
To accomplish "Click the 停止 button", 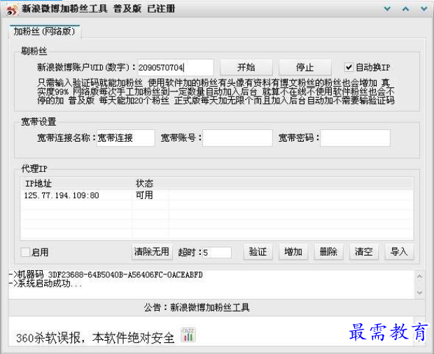I will (x=304, y=67).
